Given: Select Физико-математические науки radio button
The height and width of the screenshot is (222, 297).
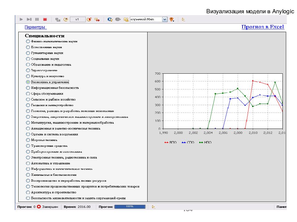Looking at the screenshot, I should pos(28,41).
